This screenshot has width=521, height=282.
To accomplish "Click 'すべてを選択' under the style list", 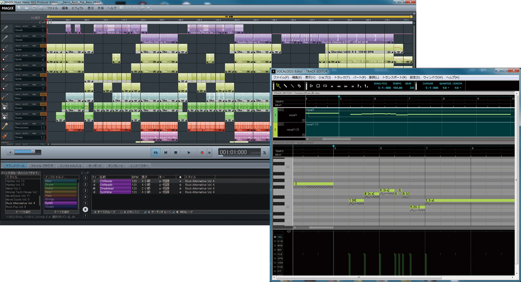I will tap(23, 212).
